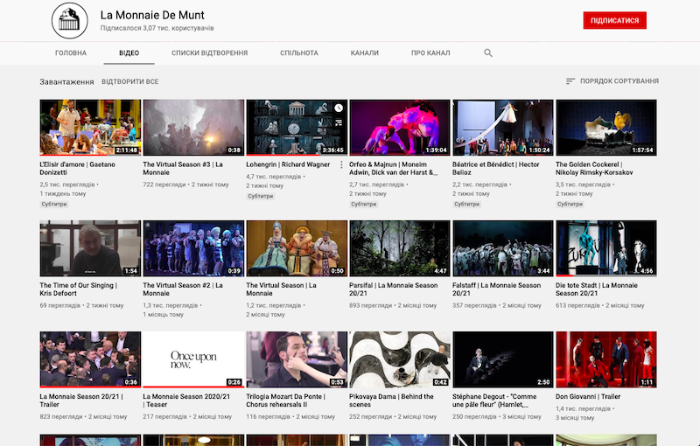This screenshot has width=700, height=446.
Task: Open the ГОЛОВНА tab
Action: tap(71, 53)
